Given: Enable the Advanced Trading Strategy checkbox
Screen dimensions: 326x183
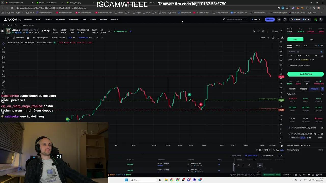Looking at the screenshot, I should 289,65.
